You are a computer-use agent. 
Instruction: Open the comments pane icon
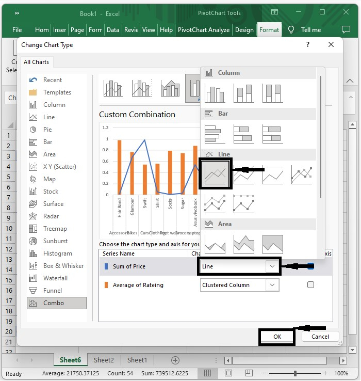346,29
